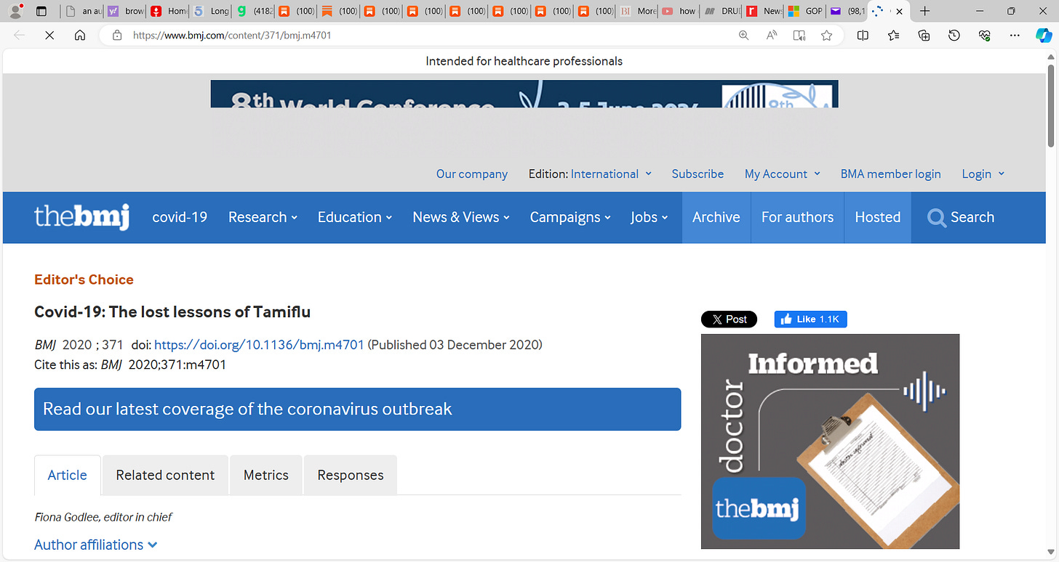The image size is (1059, 562).
Task: Open Settings and more ellipsis menu
Action: tap(1015, 35)
